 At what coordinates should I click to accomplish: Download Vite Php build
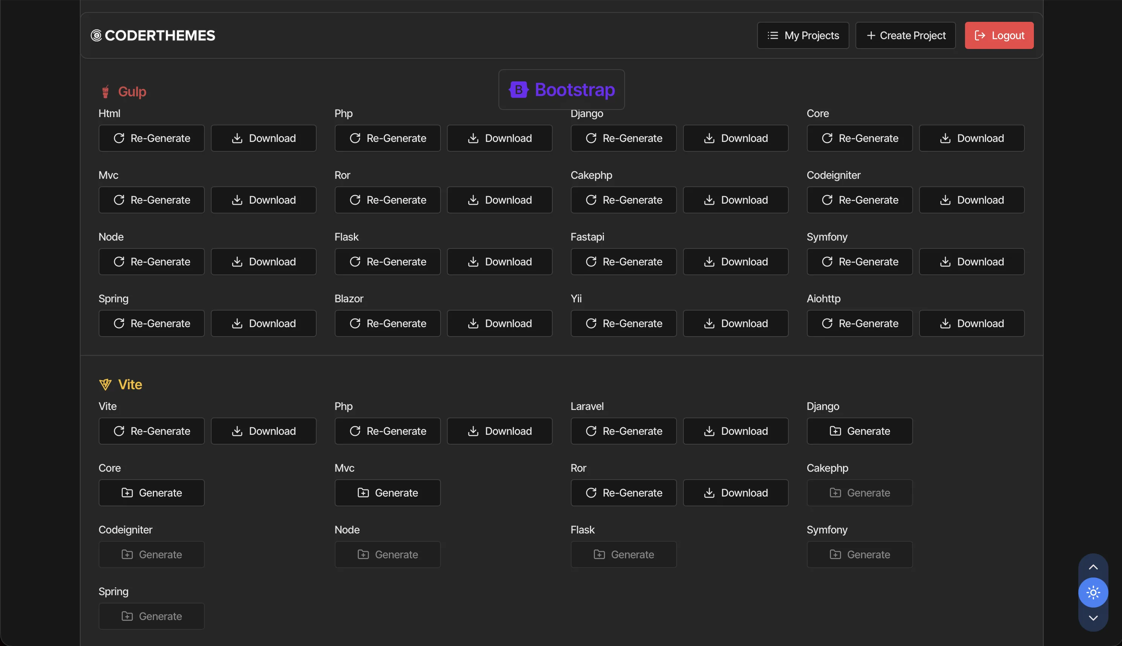click(x=500, y=431)
